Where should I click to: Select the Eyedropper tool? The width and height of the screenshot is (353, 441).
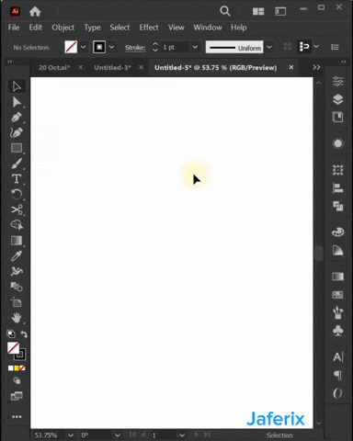click(17, 256)
